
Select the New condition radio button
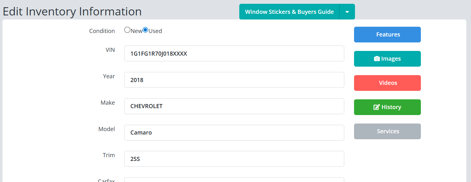127,30
